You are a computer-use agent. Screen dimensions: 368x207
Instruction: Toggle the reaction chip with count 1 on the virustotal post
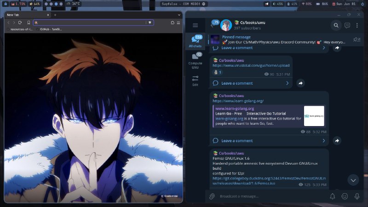point(217,72)
